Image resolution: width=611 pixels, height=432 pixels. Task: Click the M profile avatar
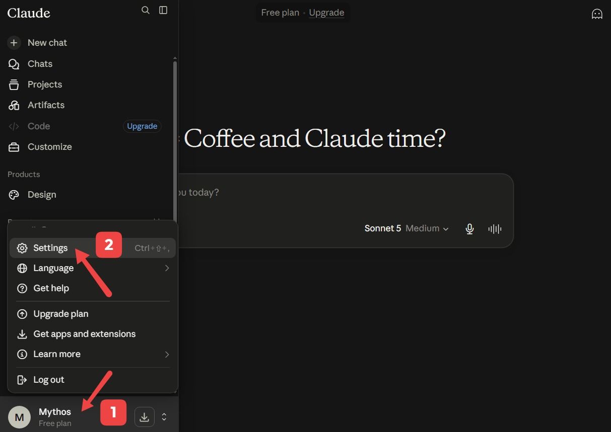(x=19, y=417)
